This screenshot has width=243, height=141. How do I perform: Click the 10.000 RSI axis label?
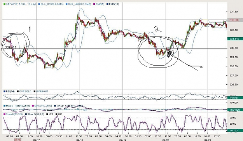[233, 103]
